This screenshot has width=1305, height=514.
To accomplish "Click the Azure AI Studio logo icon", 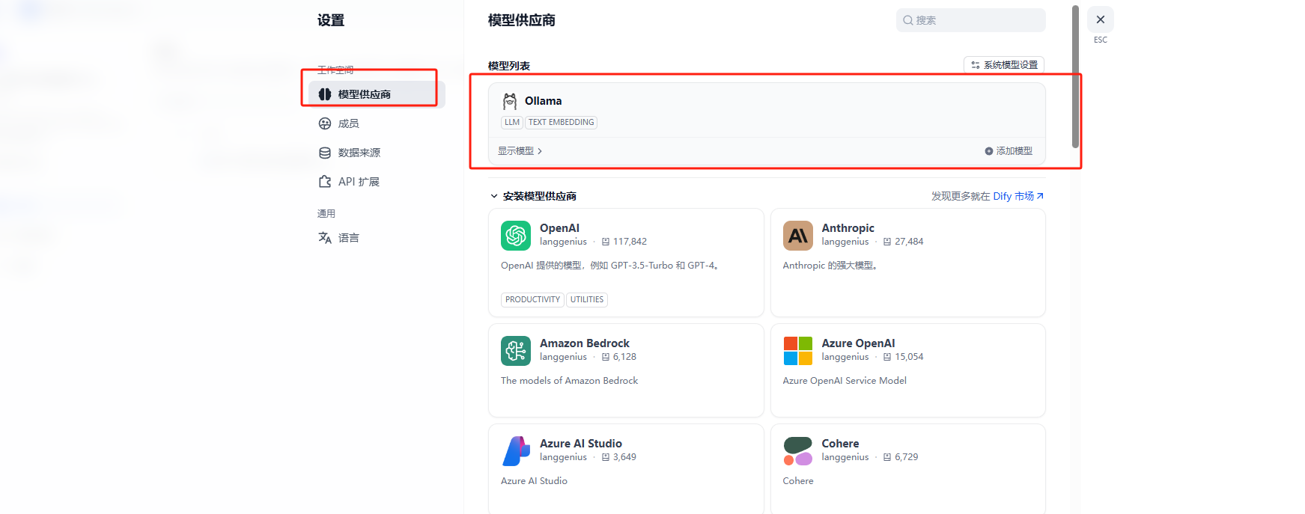I will click(x=516, y=451).
